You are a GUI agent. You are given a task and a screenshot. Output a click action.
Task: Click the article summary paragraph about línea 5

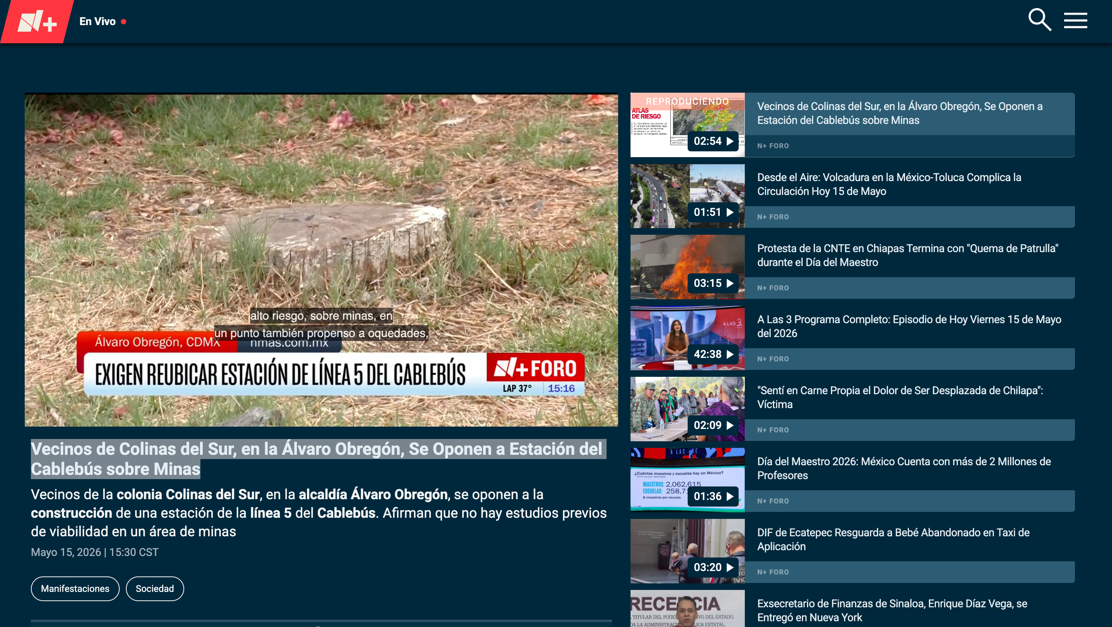pyautogui.click(x=319, y=513)
